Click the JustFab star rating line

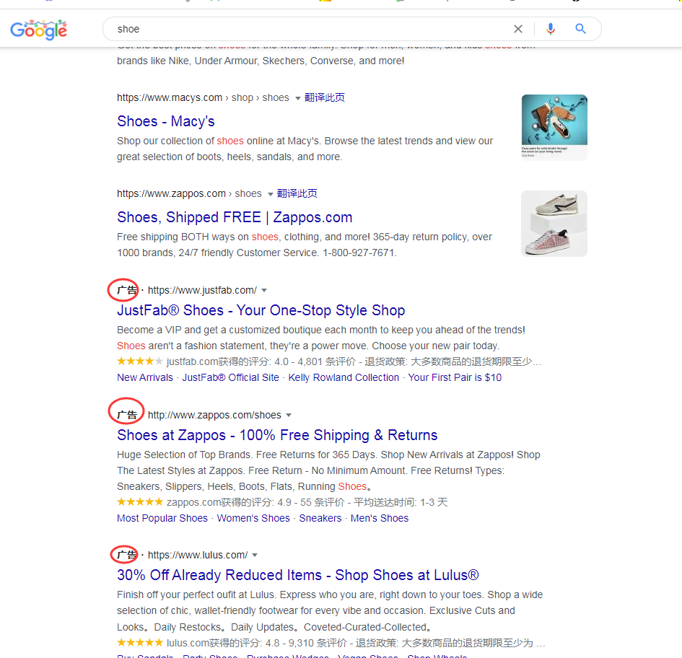[x=329, y=361]
